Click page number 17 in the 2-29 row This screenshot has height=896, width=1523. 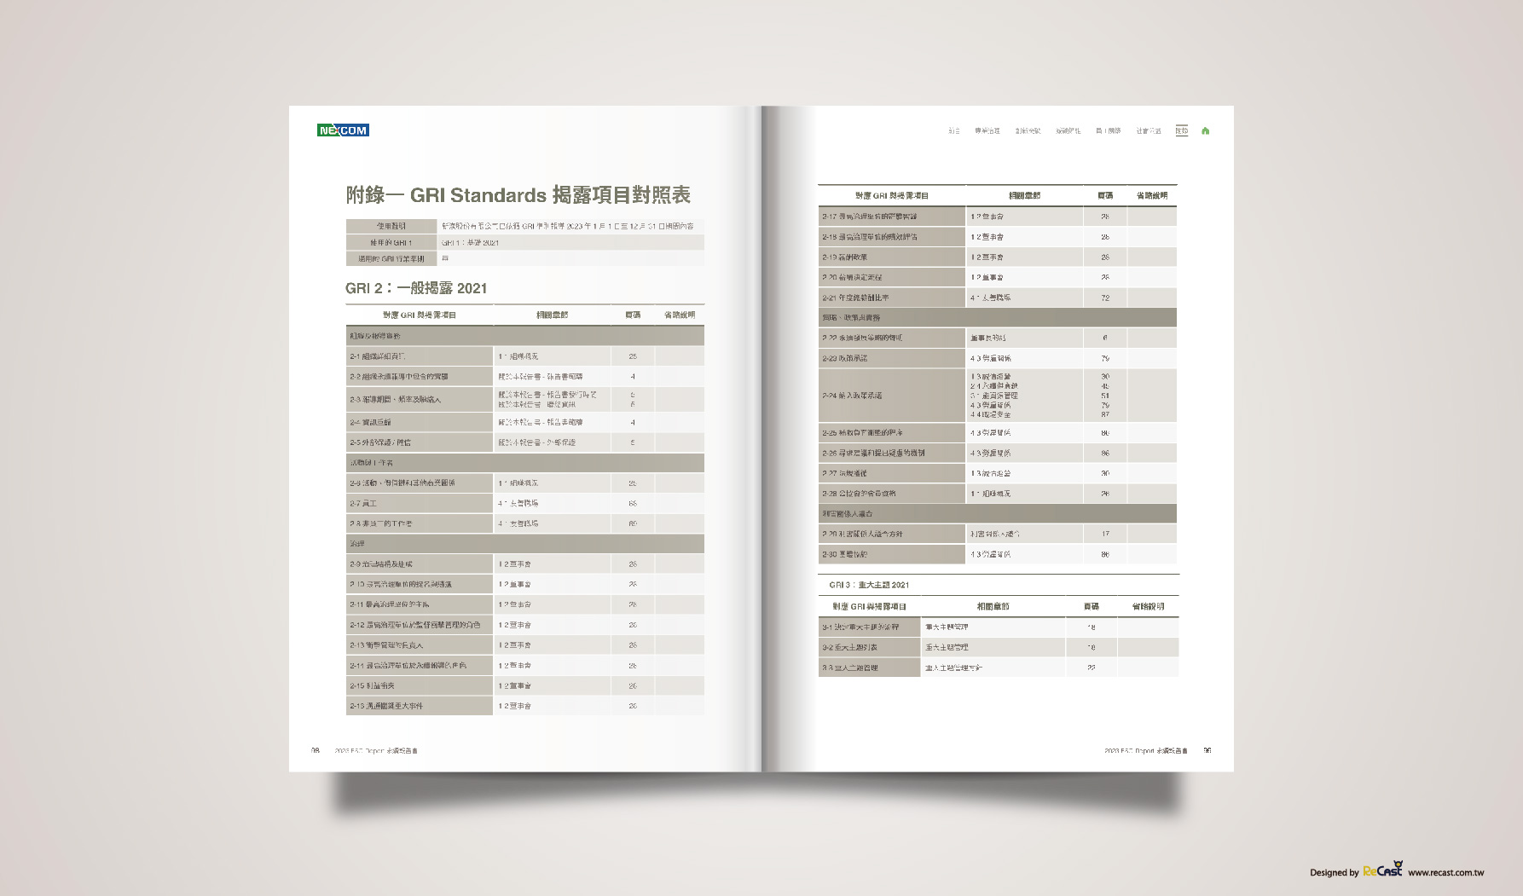[1105, 534]
